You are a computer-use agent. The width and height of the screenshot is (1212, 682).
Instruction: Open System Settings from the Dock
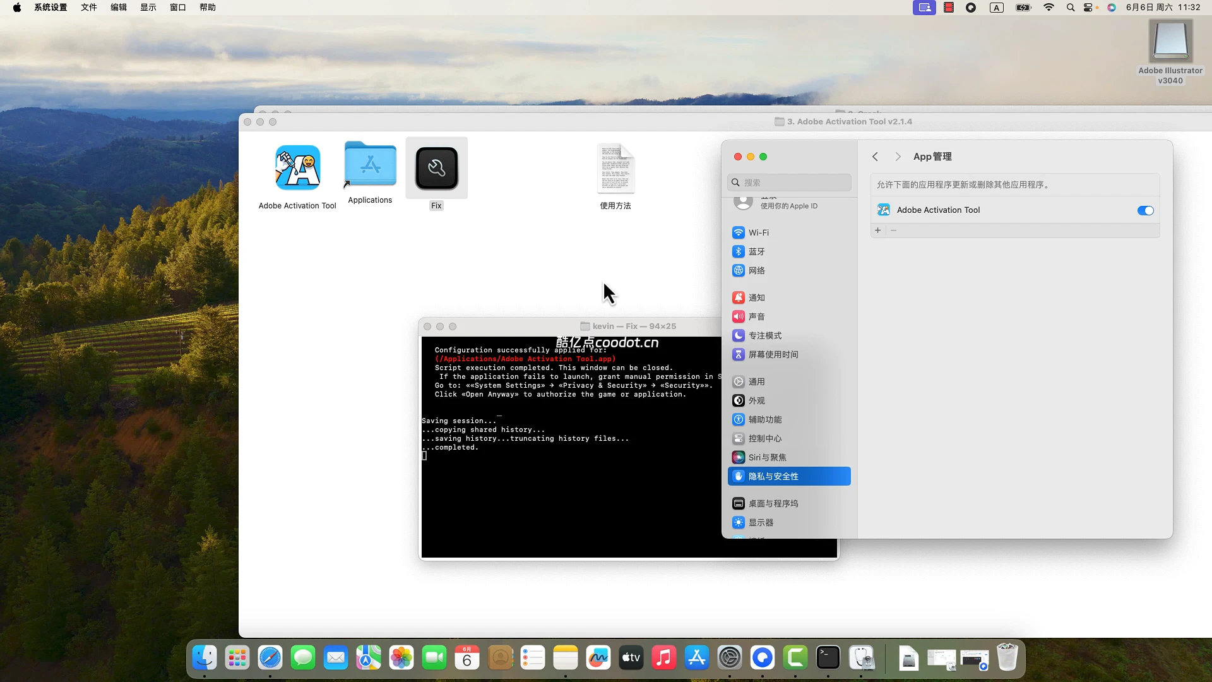[730, 658]
